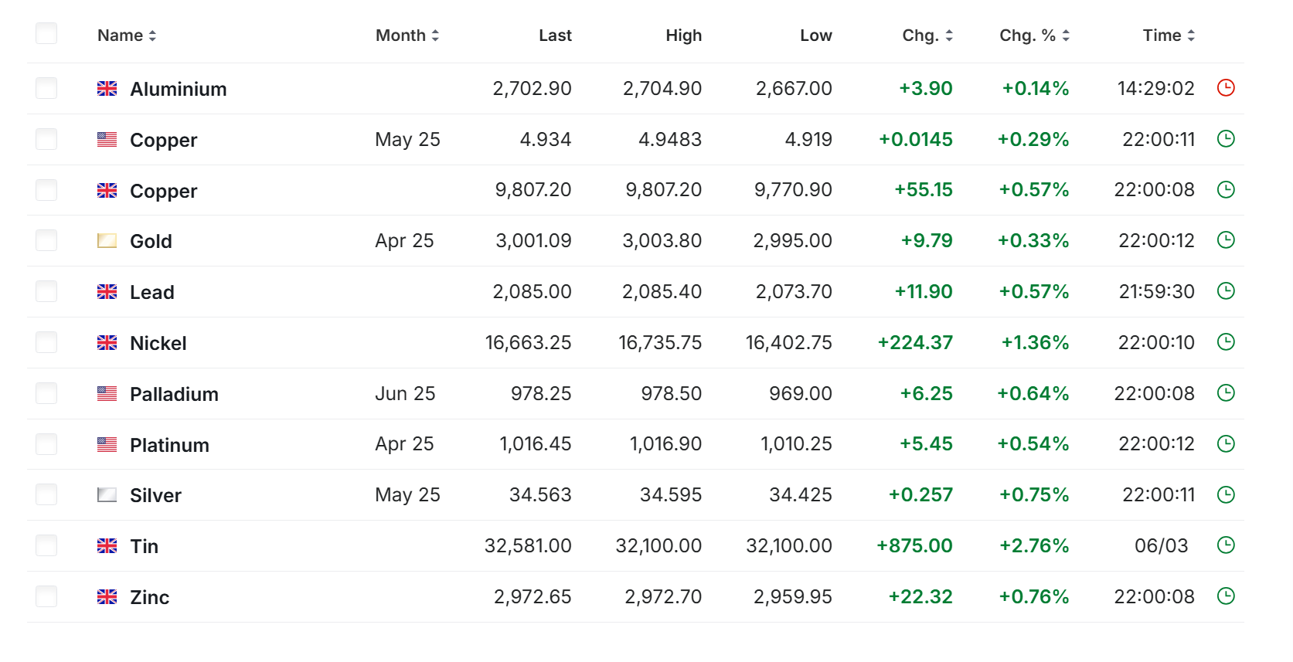Tick the checkbox for Aluminium row

46,88
